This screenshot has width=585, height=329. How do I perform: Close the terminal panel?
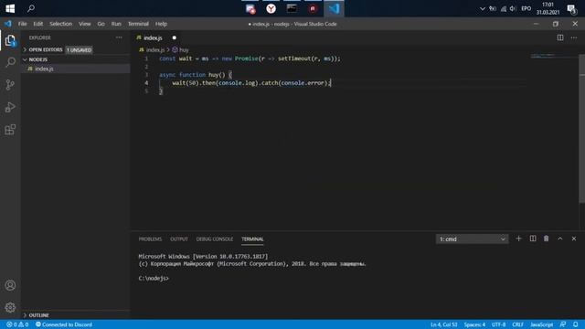(x=574, y=239)
